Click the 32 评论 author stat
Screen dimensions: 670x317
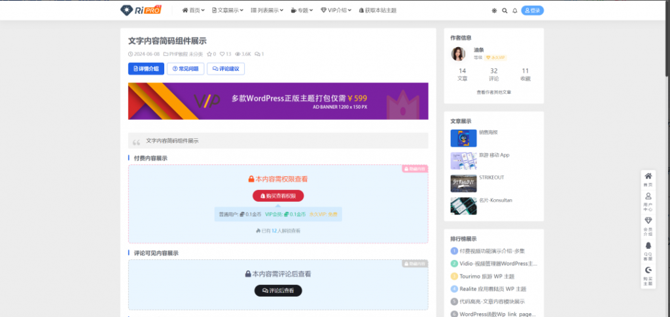coord(494,75)
